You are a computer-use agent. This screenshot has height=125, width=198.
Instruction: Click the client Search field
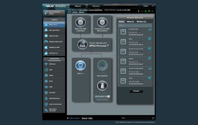click(135, 25)
